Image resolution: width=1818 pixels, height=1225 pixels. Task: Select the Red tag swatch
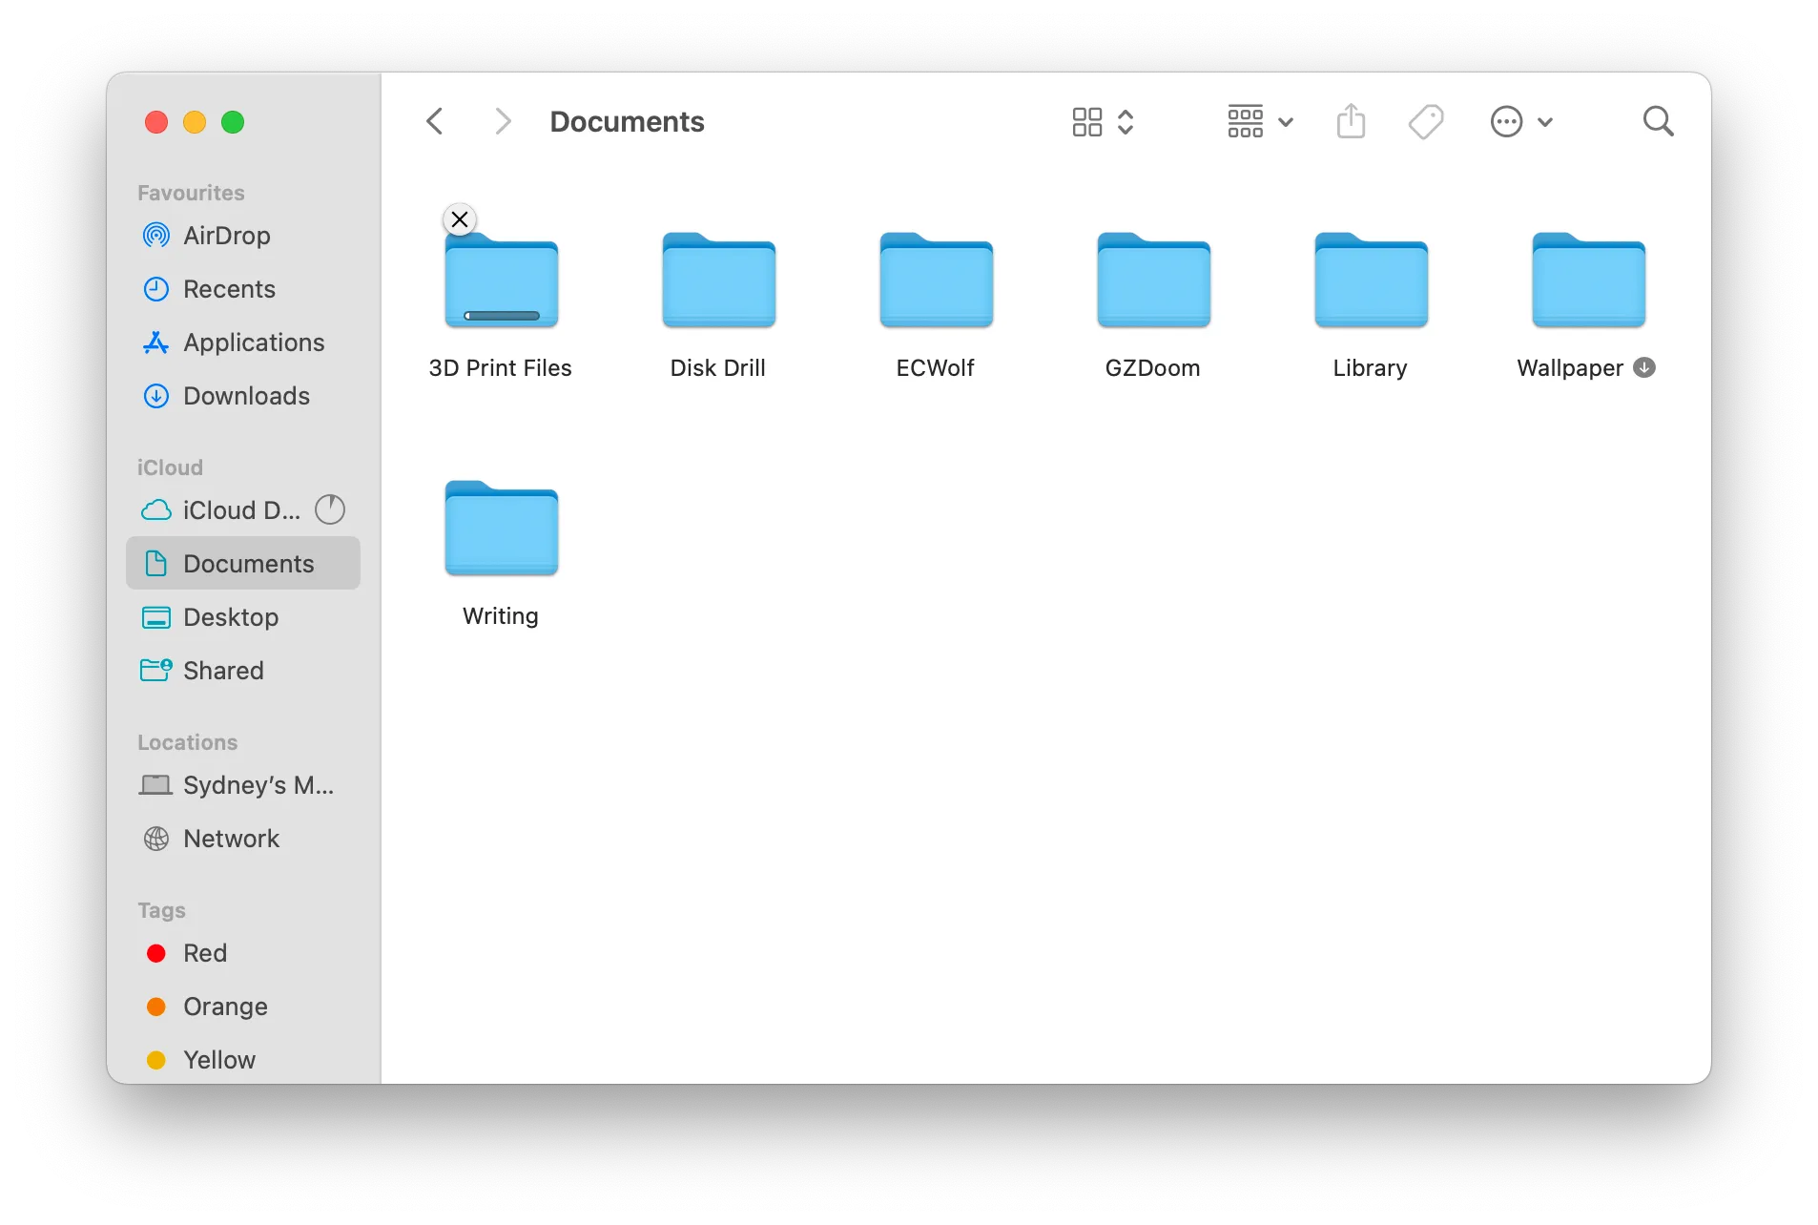[155, 953]
